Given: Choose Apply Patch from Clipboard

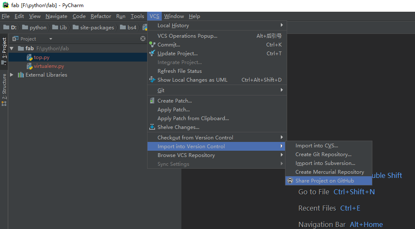Looking at the screenshot, I should tap(217, 118).
